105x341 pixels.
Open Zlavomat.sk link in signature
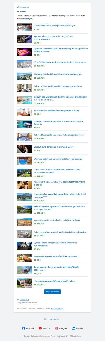[x=24, y=299]
